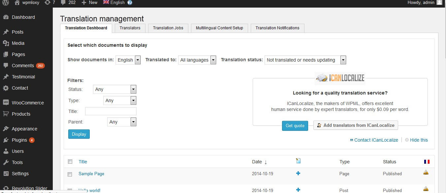The width and height of the screenshot is (446, 193).
Task: Click the Published status for Sample Page
Action: 392,174
